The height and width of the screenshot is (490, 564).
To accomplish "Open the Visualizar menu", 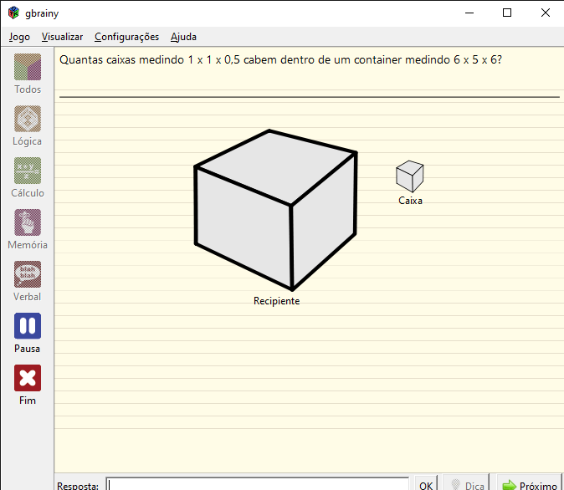I will click(x=62, y=37).
